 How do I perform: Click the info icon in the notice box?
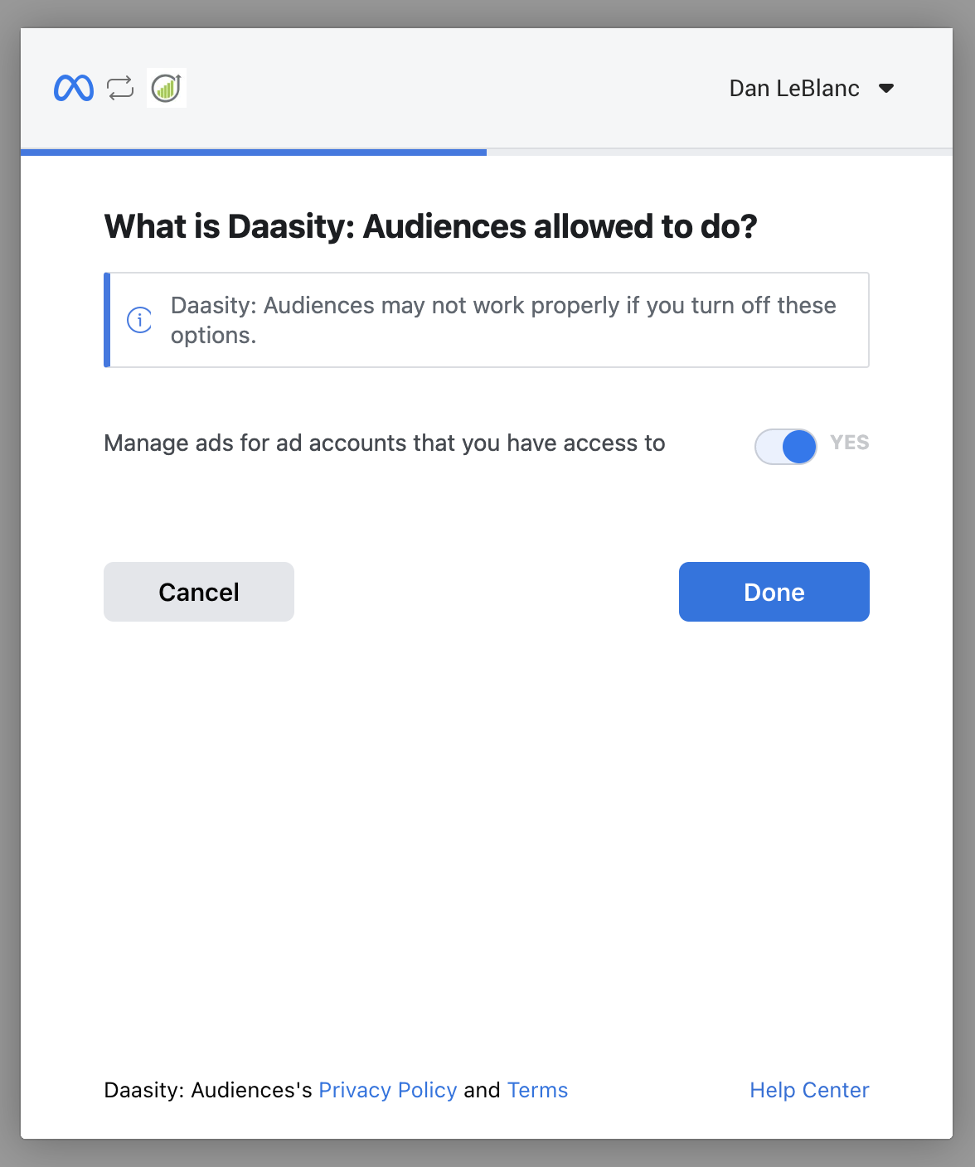[139, 320]
